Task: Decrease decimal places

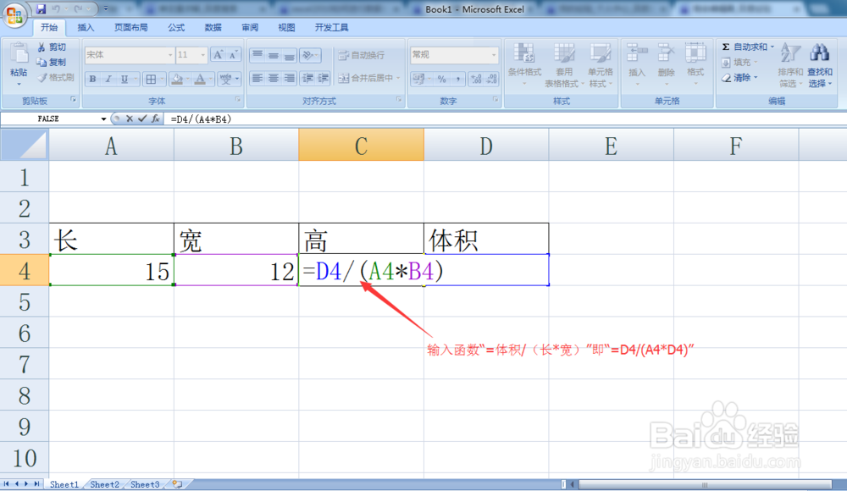Action: [491, 79]
